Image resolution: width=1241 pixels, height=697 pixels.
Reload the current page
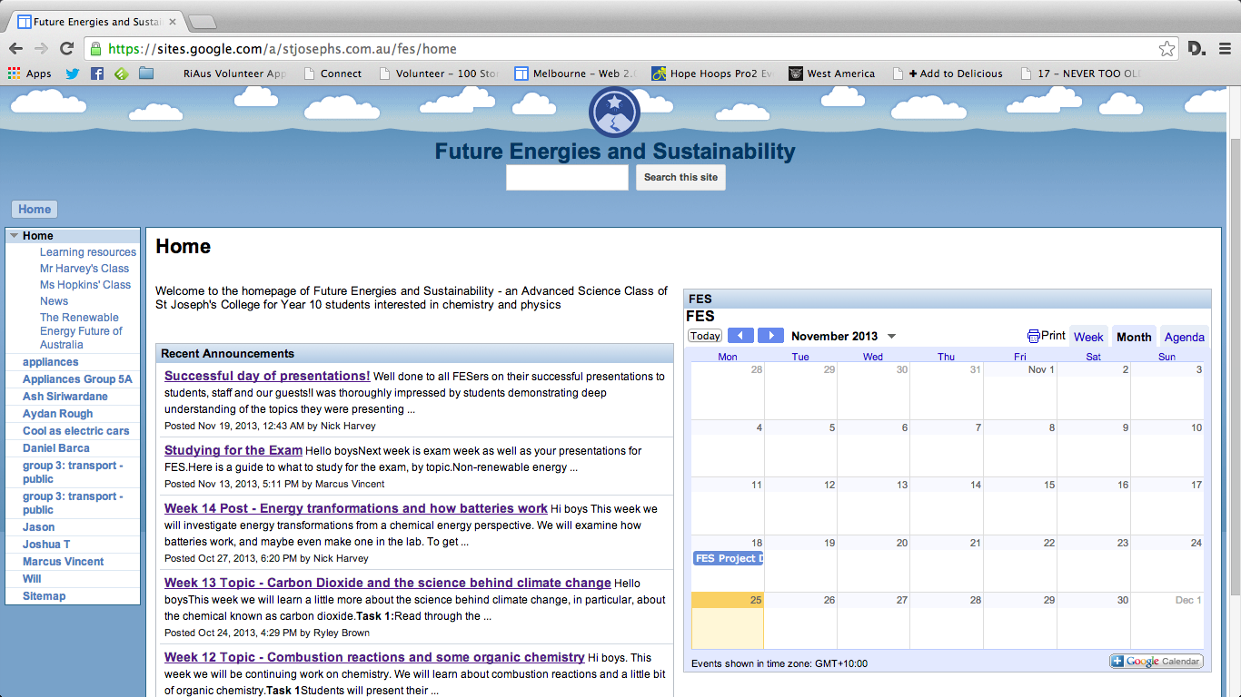pos(66,49)
